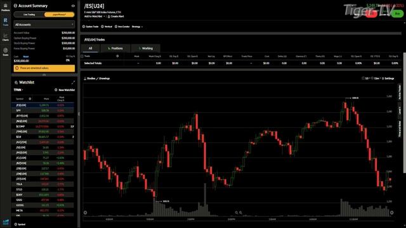Open Add to Watchlist dropdown
This screenshot has height=228, width=406.
pyautogui.click(x=95, y=16)
